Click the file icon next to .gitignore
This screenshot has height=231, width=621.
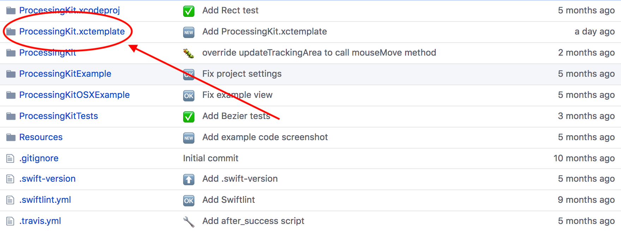(10, 158)
